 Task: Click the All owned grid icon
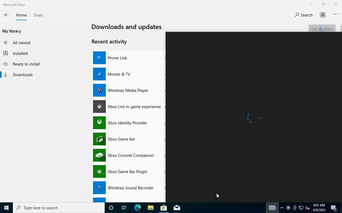[6, 43]
